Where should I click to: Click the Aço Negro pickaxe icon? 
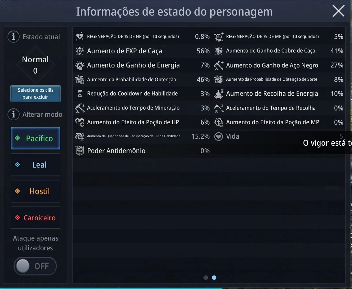click(x=219, y=65)
